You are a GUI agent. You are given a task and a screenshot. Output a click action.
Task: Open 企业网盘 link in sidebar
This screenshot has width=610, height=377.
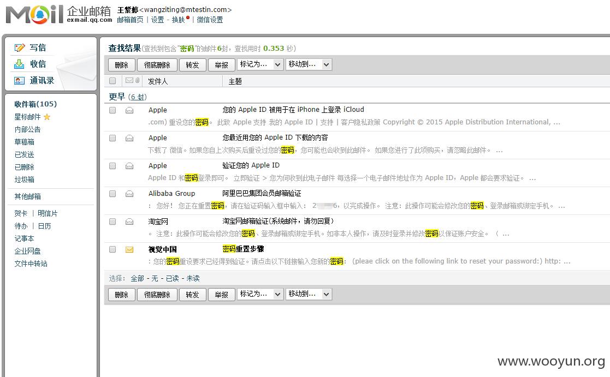[27, 251]
